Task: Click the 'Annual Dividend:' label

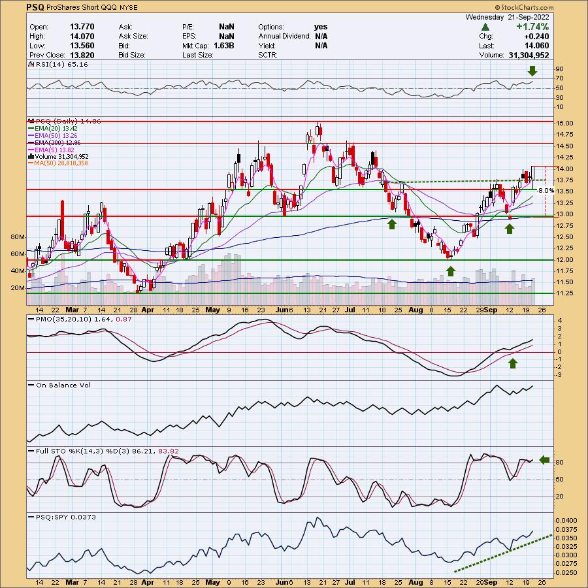Action: (284, 37)
